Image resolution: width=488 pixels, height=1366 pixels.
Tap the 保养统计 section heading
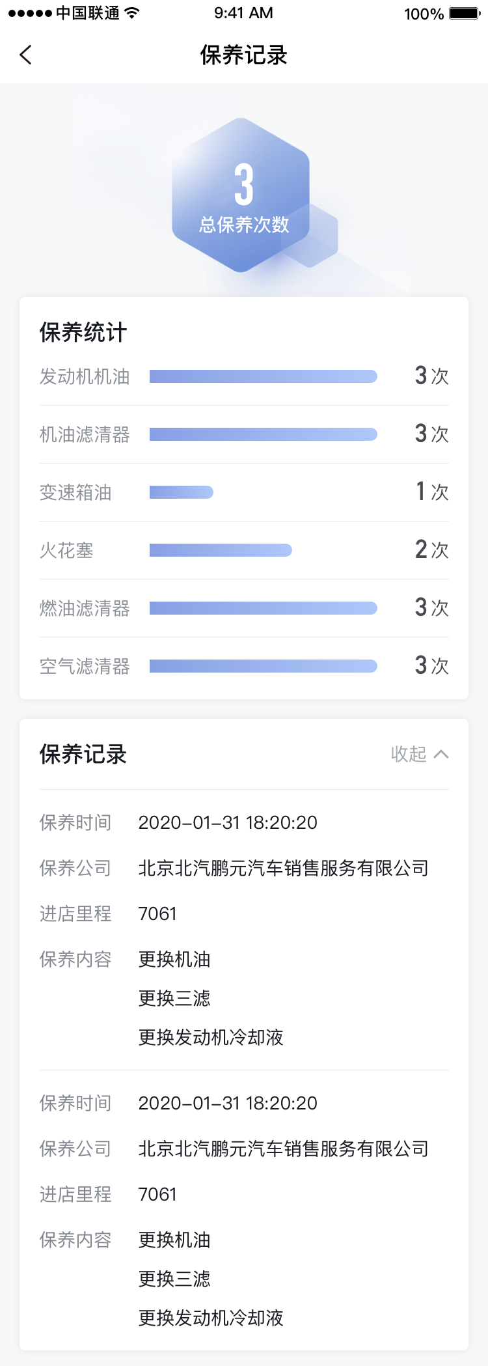point(83,332)
